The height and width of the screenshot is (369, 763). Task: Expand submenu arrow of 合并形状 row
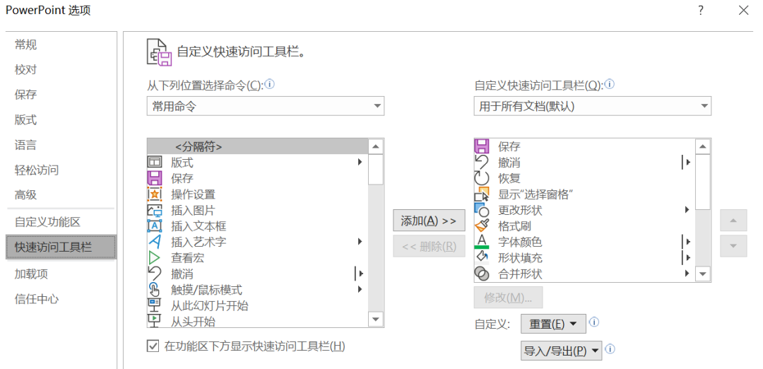(687, 274)
